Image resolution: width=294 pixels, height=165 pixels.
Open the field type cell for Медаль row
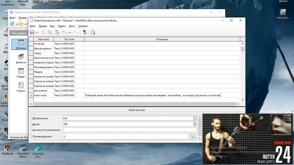pos(69,72)
